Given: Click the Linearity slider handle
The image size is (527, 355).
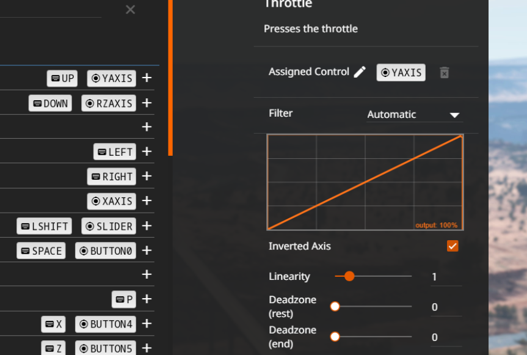Looking at the screenshot, I should [349, 276].
